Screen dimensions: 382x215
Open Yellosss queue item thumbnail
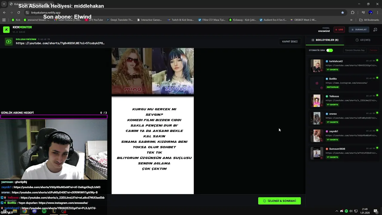317,101
